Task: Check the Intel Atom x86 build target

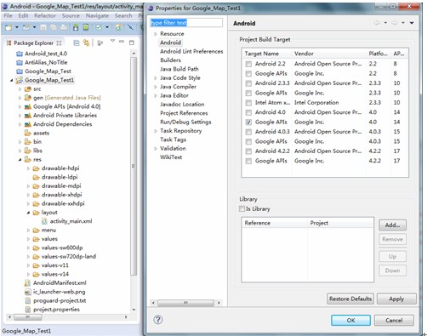Action: [248, 103]
